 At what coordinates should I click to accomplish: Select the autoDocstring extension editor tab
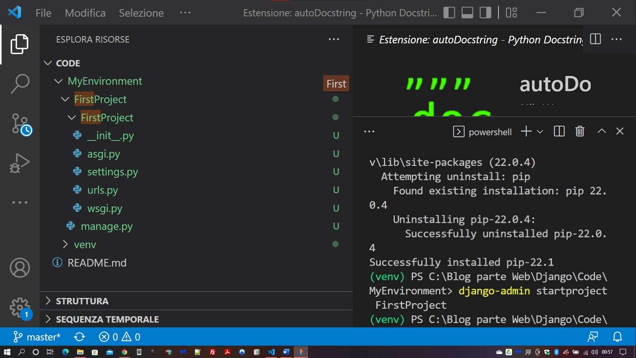click(x=475, y=39)
